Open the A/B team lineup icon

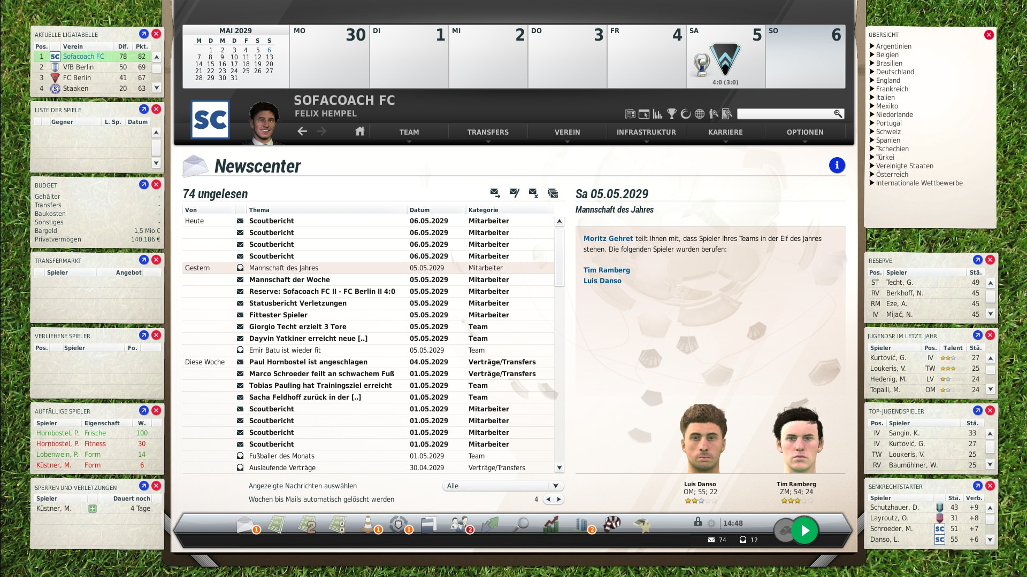click(338, 524)
